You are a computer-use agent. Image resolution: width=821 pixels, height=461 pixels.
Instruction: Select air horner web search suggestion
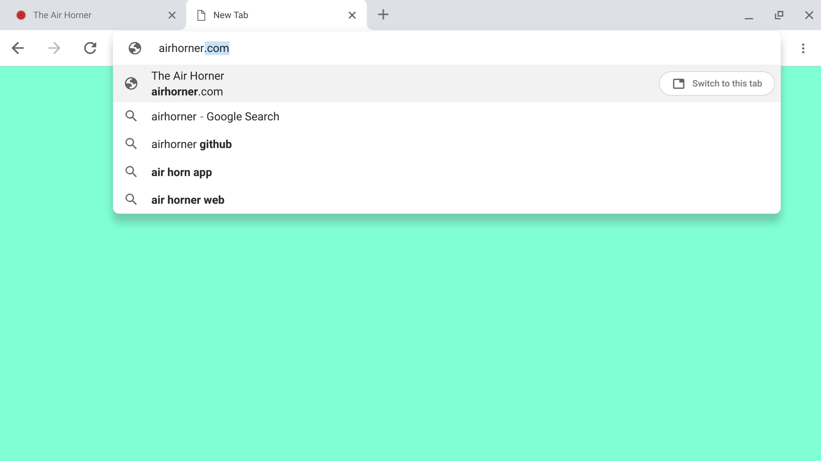click(188, 200)
